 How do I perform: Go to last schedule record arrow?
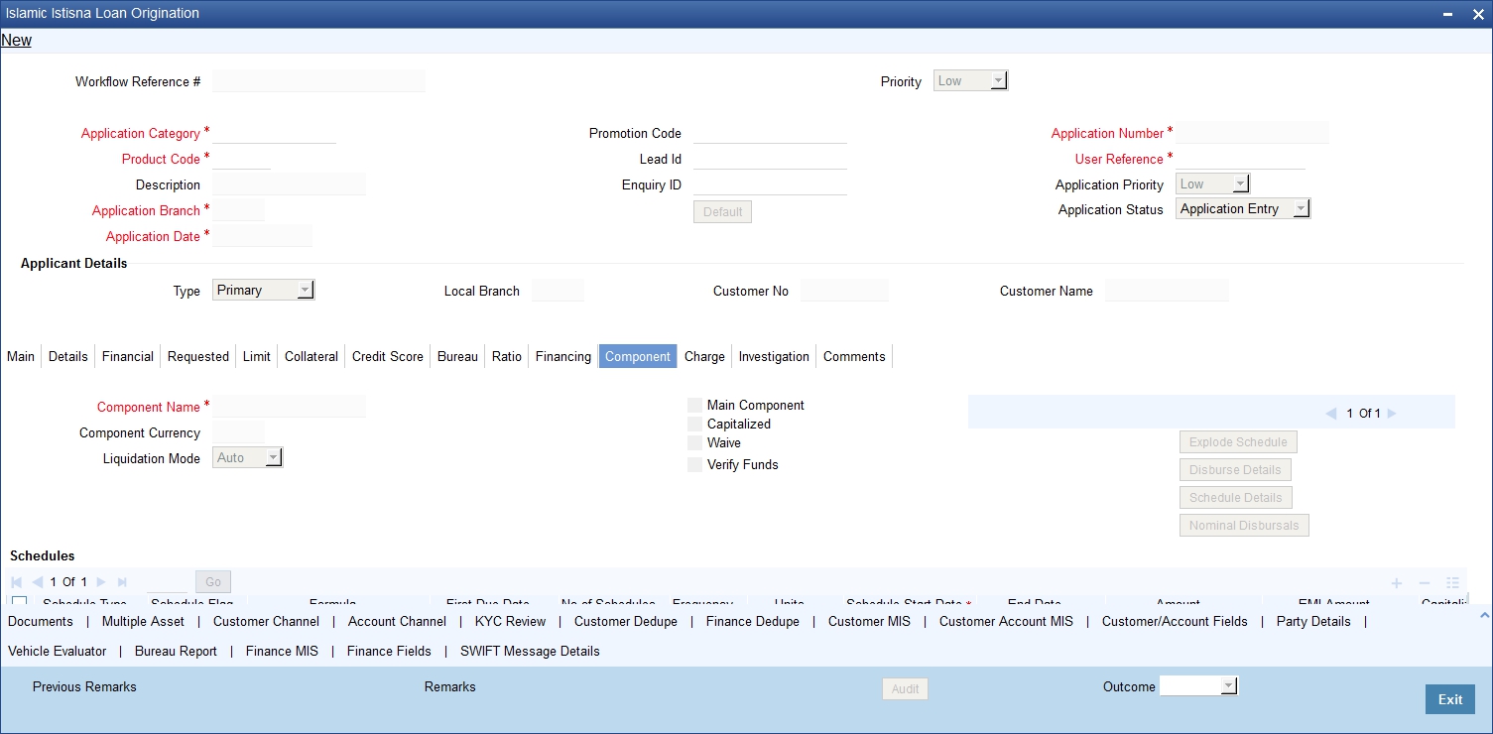pos(122,582)
